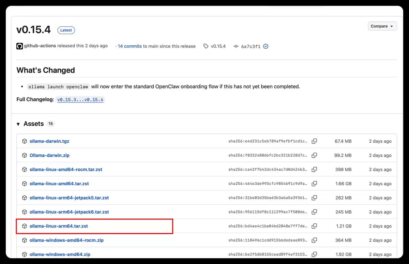Click package icon of ollama-linux-arm64-jetpack5.tar.zst
This screenshot has height=264, width=409.
coord(25,198)
